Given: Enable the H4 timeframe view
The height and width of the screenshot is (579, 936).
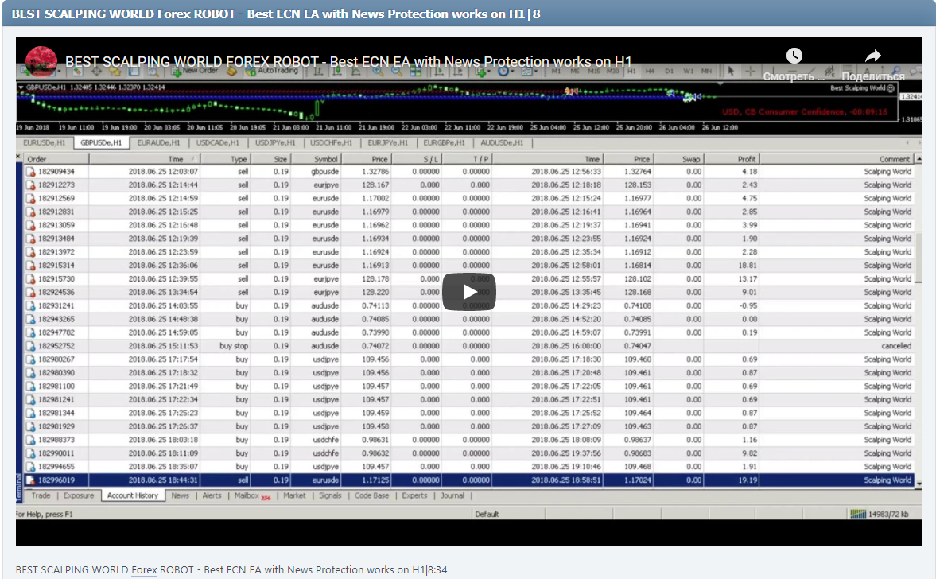Looking at the screenshot, I should (x=650, y=71).
